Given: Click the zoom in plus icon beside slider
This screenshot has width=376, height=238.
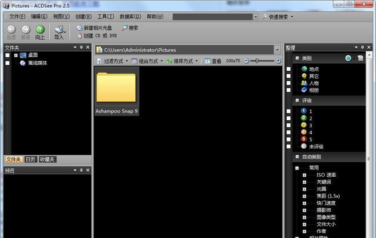Looking at the screenshot, I should 278,61.
